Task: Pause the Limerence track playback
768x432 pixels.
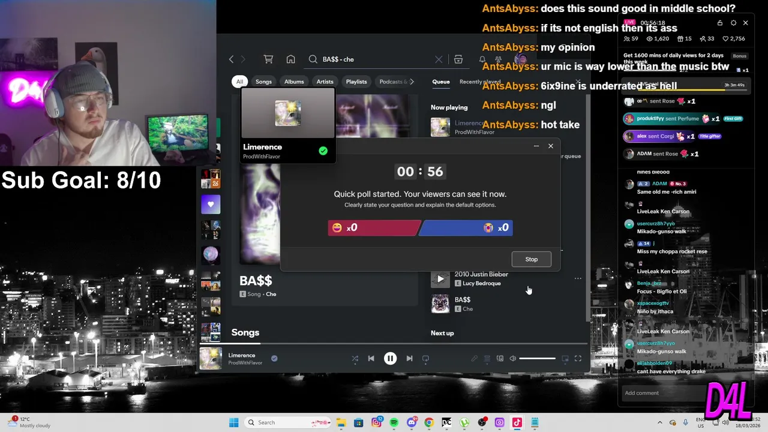Action: click(390, 358)
